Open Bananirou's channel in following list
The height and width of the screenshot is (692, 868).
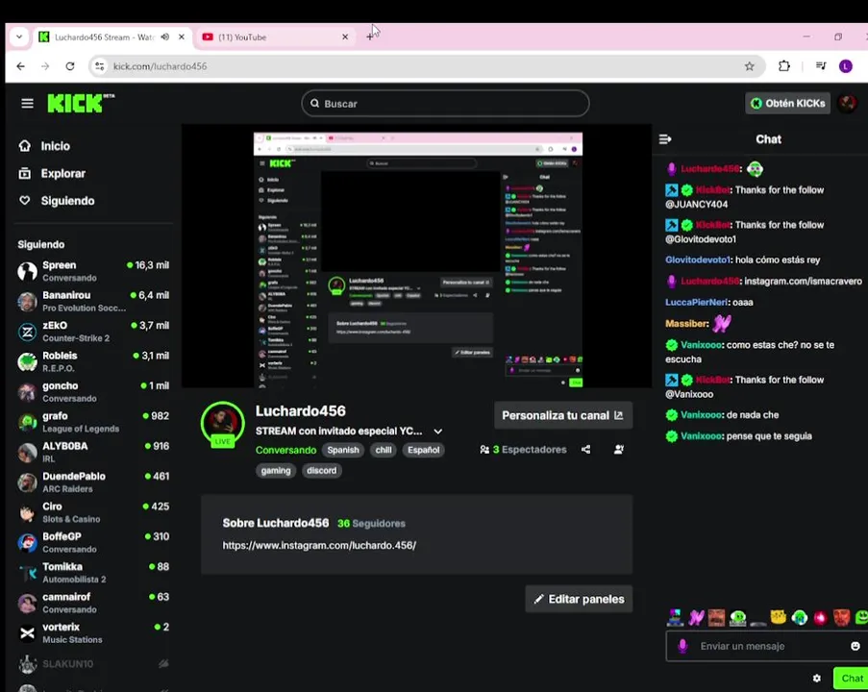(x=93, y=301)
